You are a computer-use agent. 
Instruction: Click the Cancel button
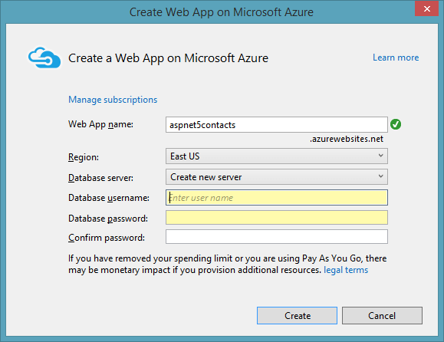coord(382,315)
